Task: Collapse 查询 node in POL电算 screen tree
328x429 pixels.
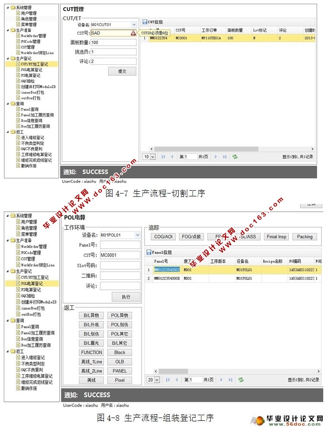Action: 8,321
